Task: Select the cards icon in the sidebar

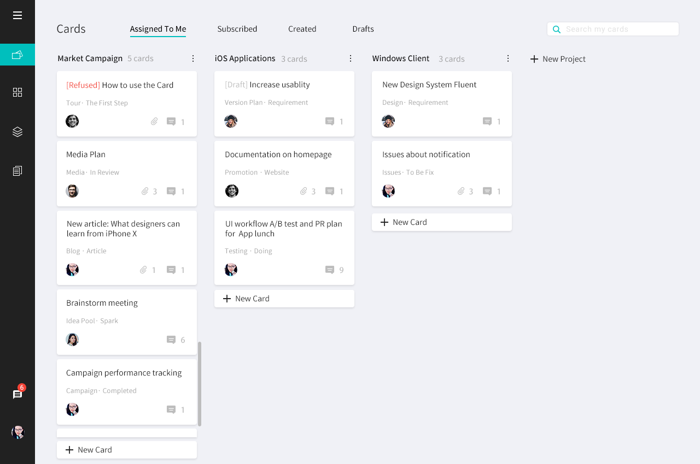Action: [17, 55]
